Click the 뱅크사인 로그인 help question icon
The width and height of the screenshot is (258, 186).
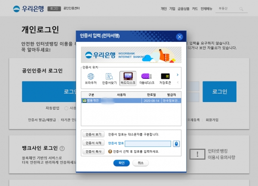62,149
